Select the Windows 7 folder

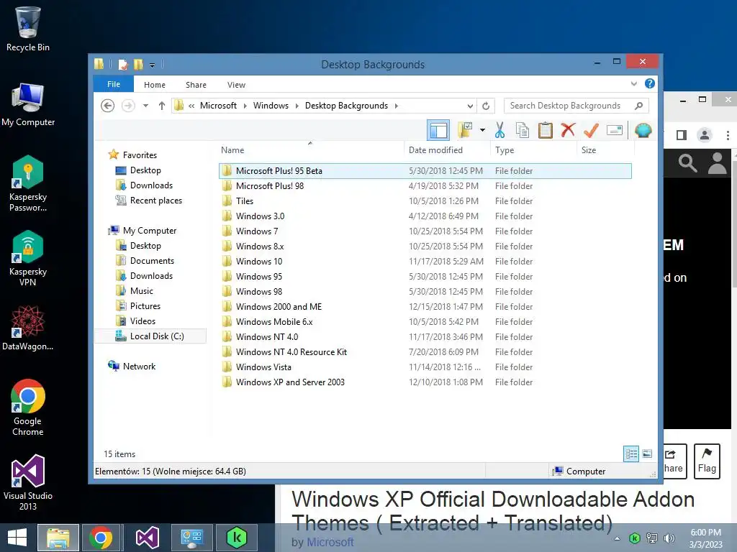click(425, 231)
